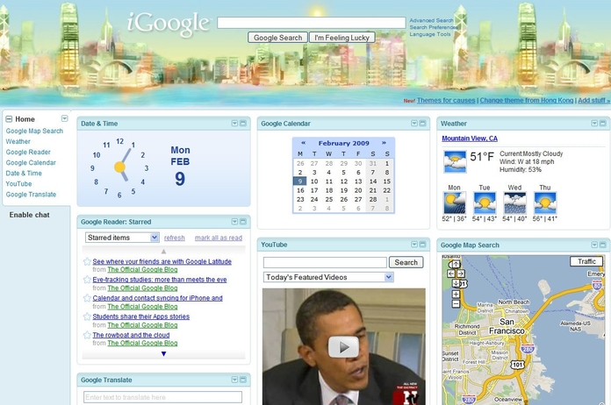Viewport: 611px width, 405px height.
Task: Zoom out on the map with minus
Action: [456, 304]
